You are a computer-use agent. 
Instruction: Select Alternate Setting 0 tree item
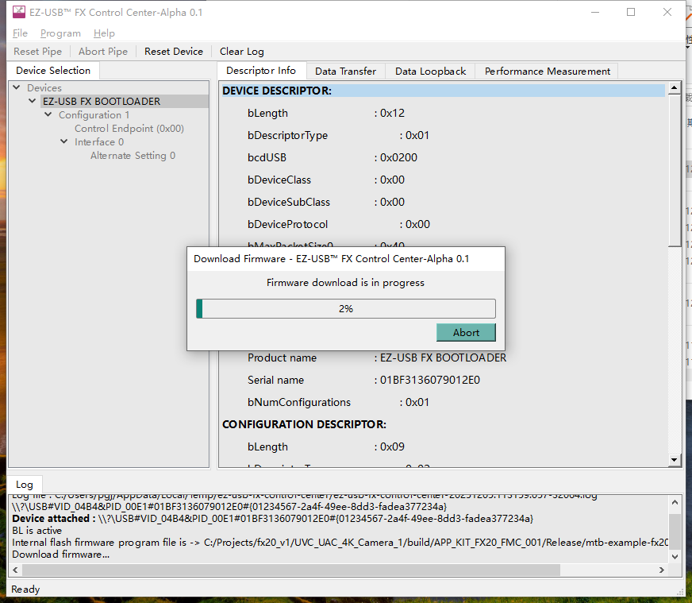(133, 156)
